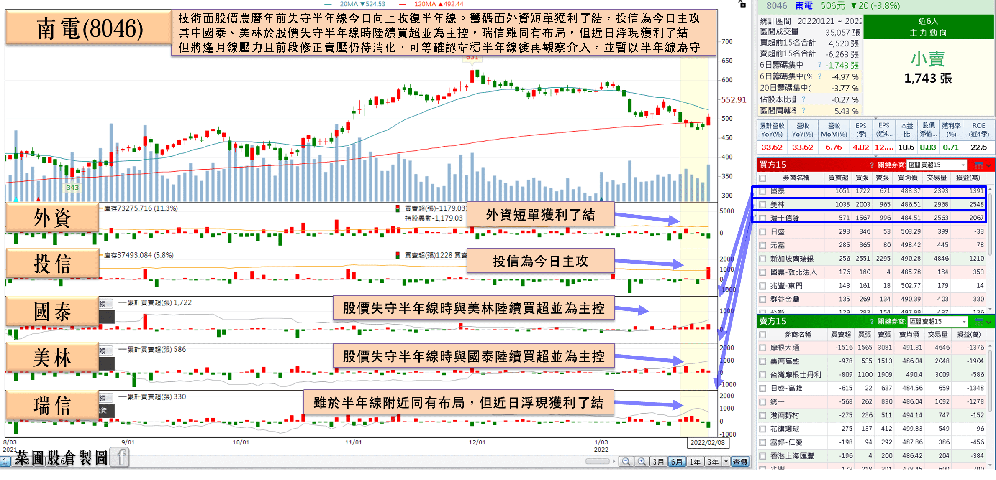The height and width of the screenshot is (480, 996).
Task: Click help icon beside 區間周轉率
Action: tap(803, 110)
